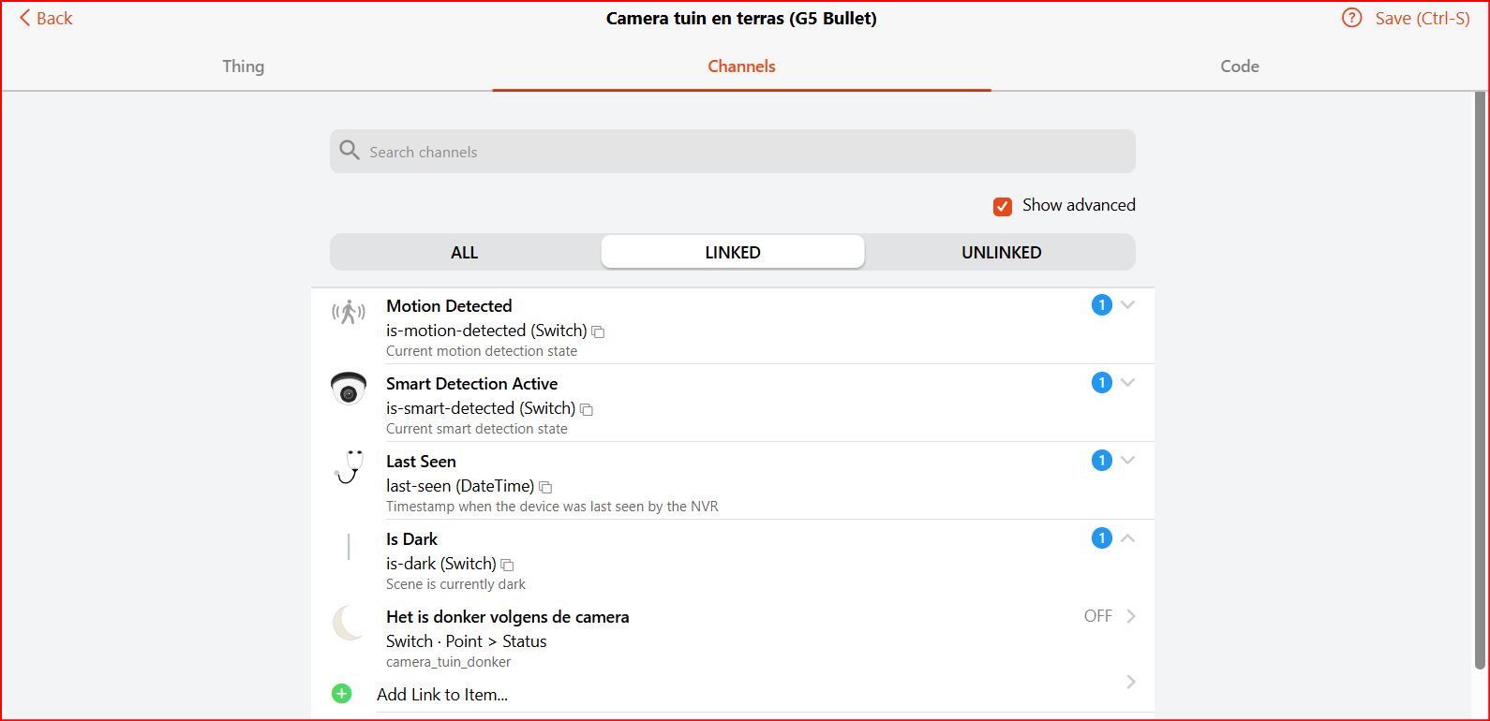Screen dimensions: 1490x721
Task: Click the Last Seen stethoscope icon
Action: pyautogui.click(x=349, y=466)
